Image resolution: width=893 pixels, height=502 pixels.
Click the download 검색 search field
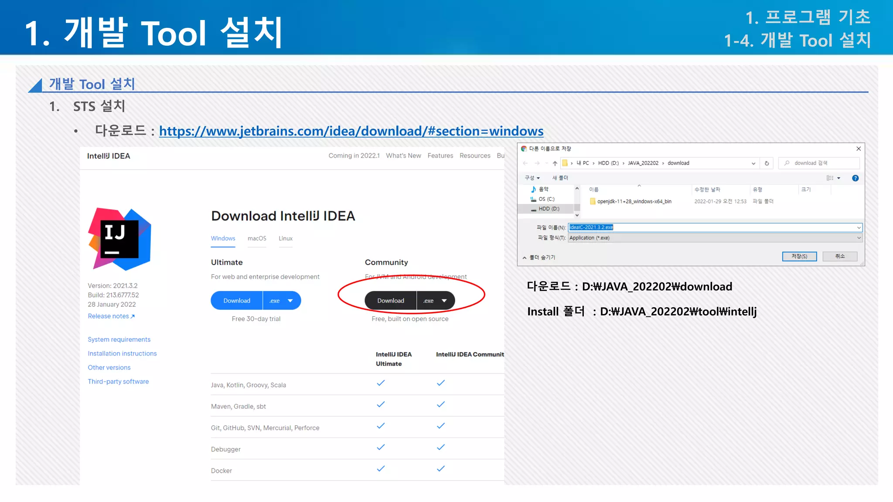pos(819,163)
